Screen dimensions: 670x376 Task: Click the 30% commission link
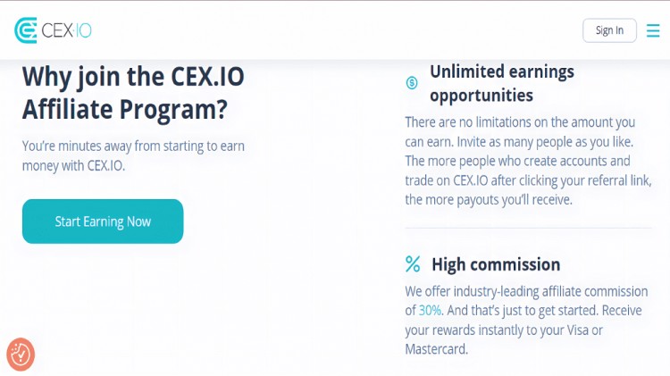(x=430, y=310)
